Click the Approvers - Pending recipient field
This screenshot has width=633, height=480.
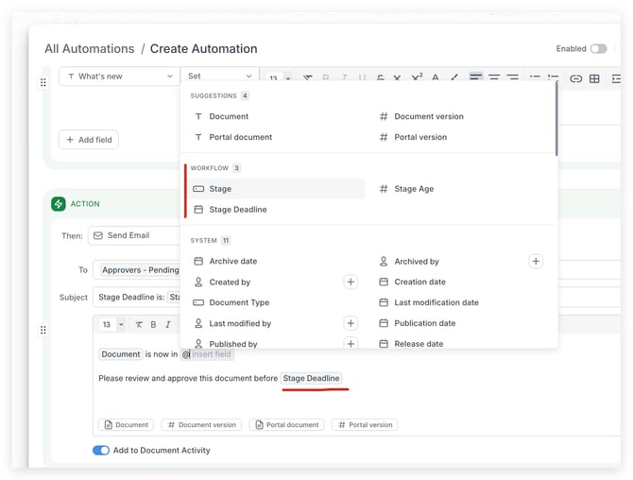click(x=140, y=270)
